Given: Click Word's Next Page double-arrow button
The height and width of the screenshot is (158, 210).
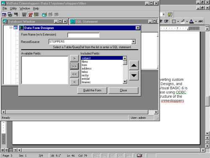Looking at the screenshot, I should (207, 146).
